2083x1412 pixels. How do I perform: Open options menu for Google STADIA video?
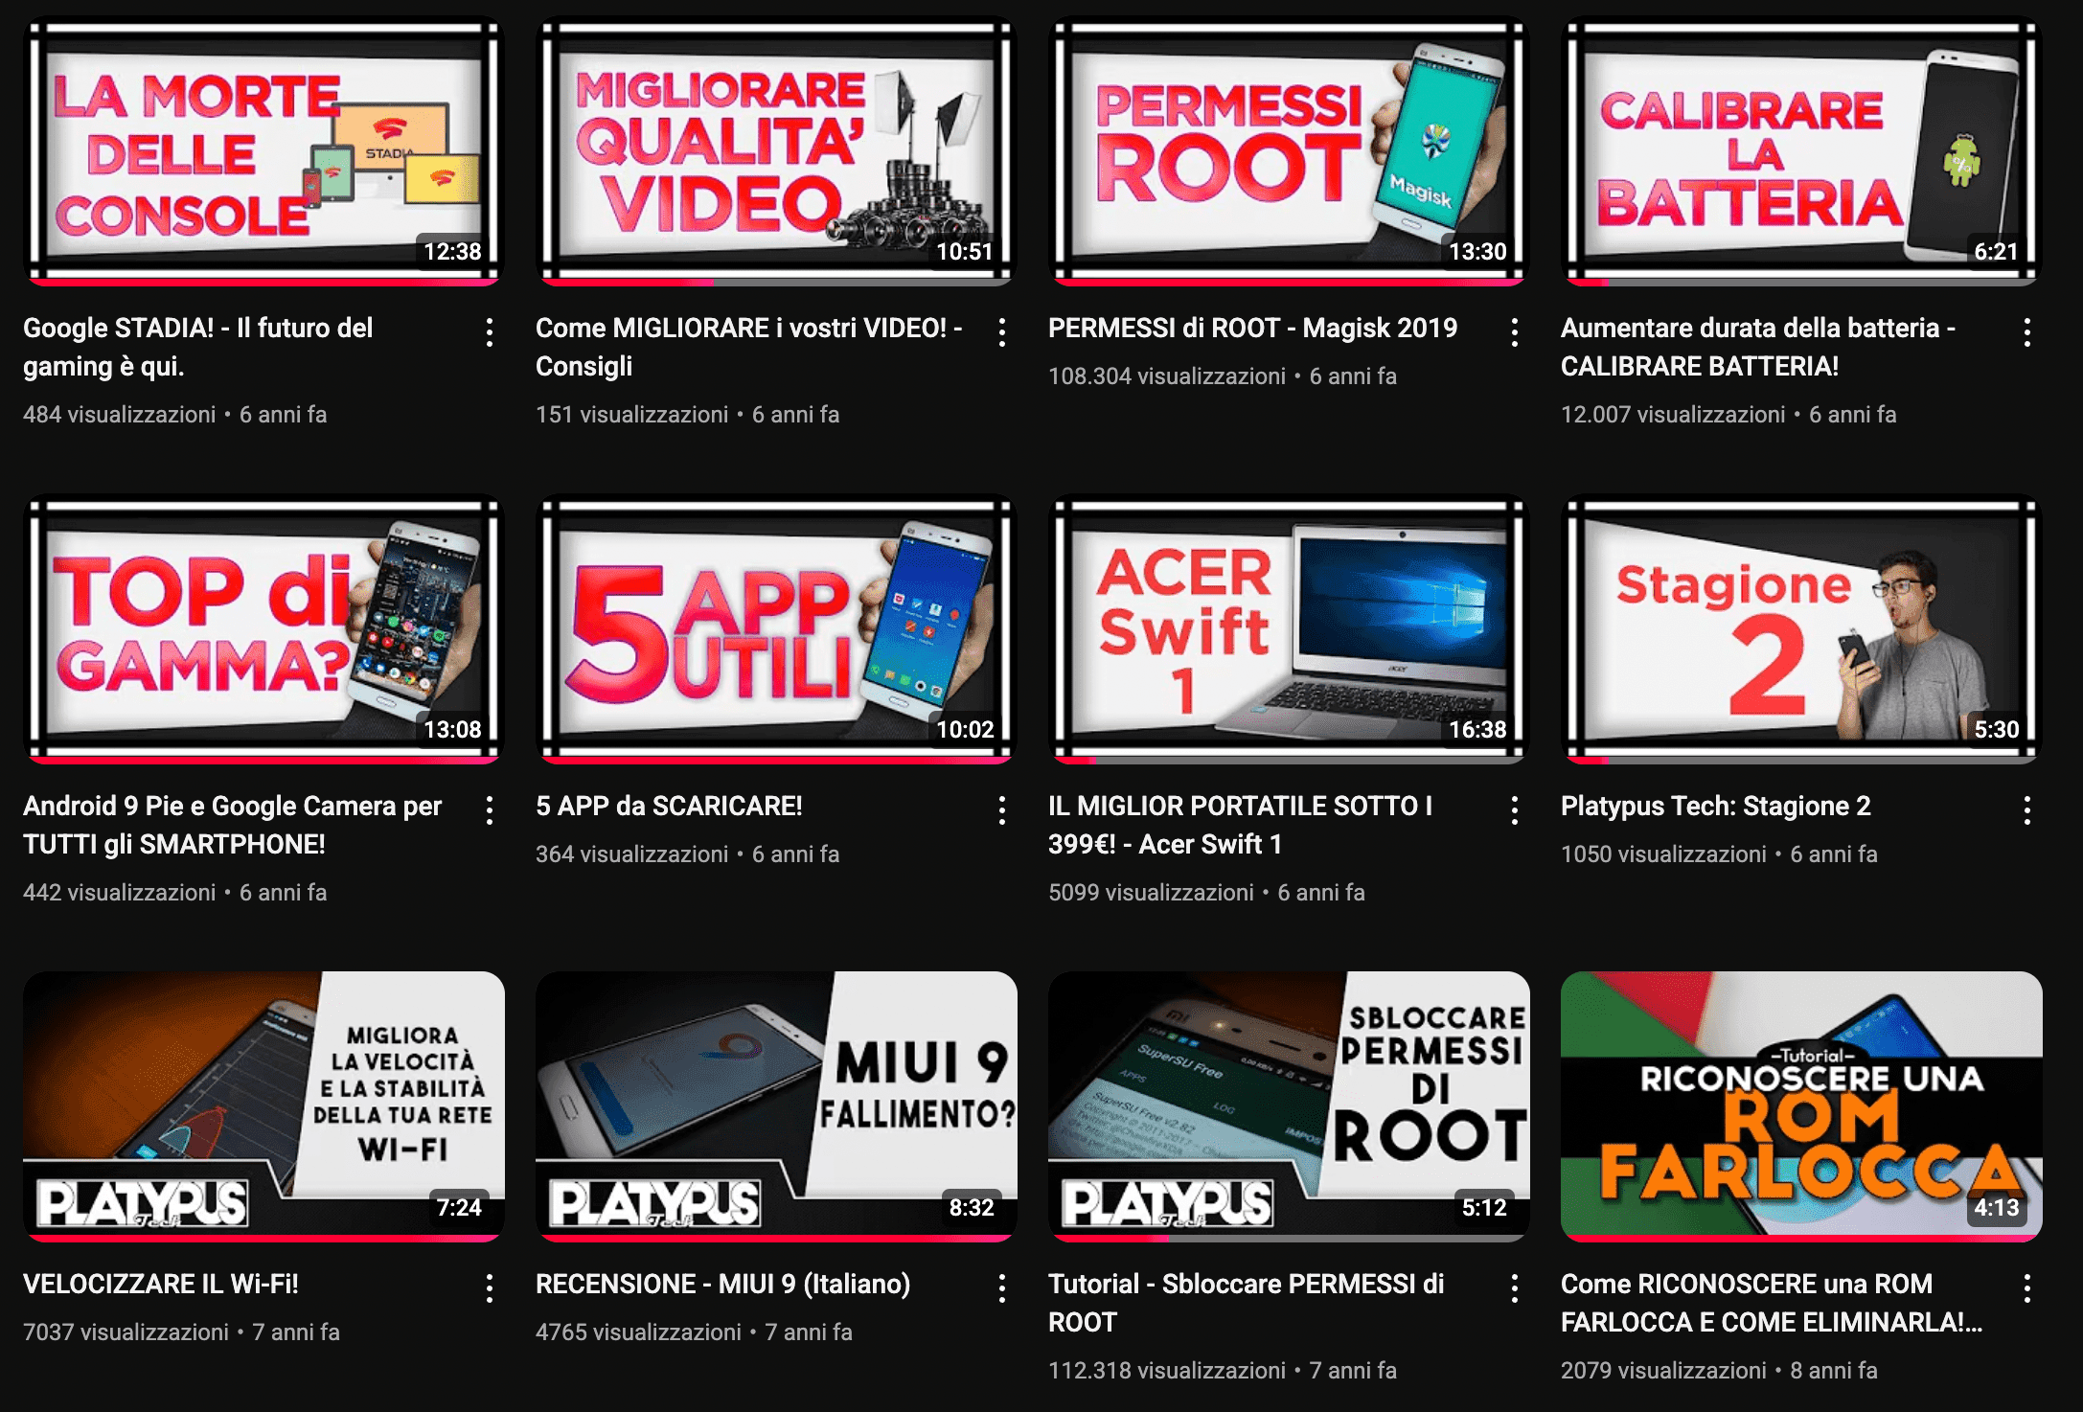click(x=490, y=332)
